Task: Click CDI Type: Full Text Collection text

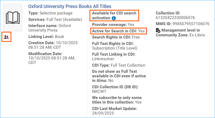Action: [x=119, y=65]
